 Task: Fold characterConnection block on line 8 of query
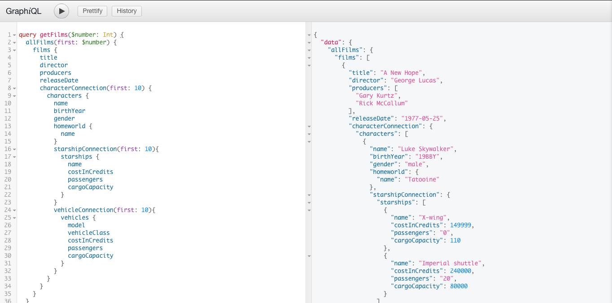(x=14, y=88)
